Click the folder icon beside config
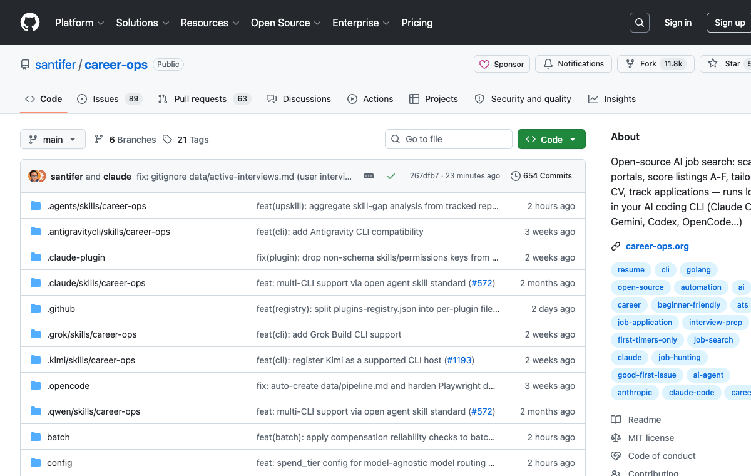The height and width of the screenshot is (476, 751). coord(36,463)
